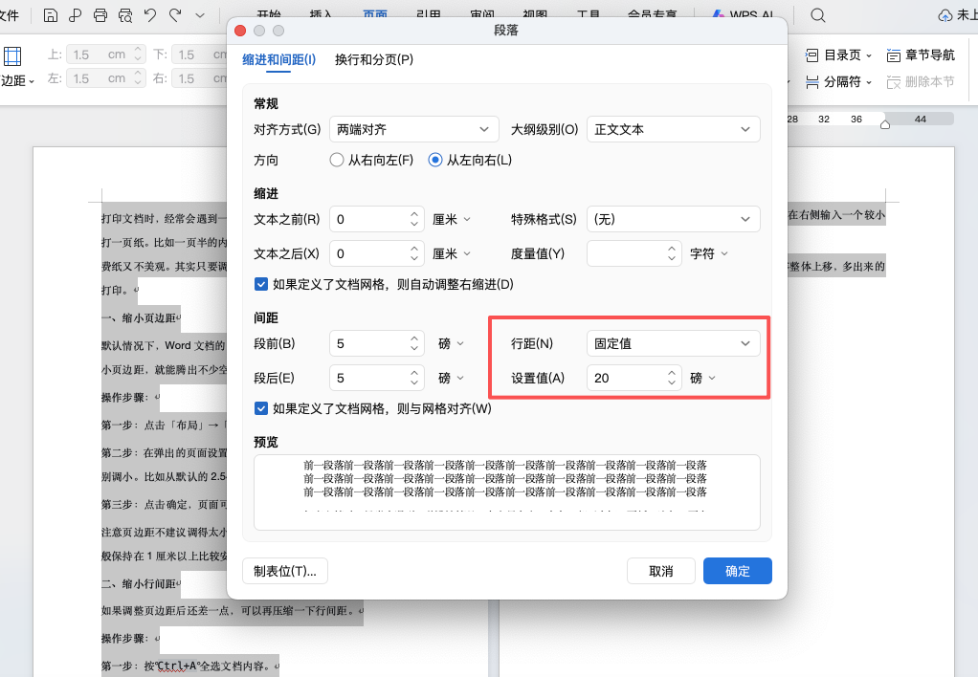Click the page margins icon

(x=12, y=56)
